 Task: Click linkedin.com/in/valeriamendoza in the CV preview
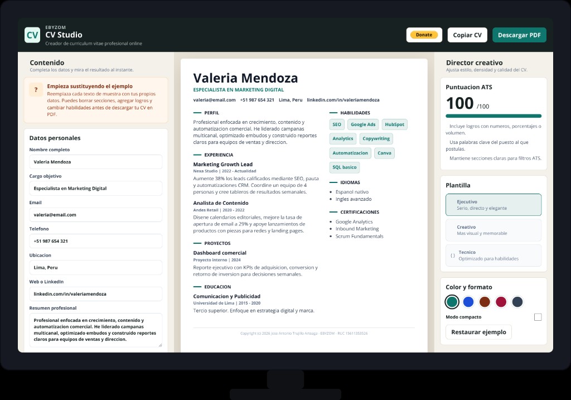pos(343,100)
